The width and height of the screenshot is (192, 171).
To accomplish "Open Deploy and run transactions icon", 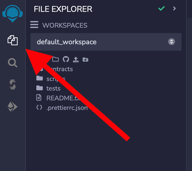I will (x=13, y=107).
